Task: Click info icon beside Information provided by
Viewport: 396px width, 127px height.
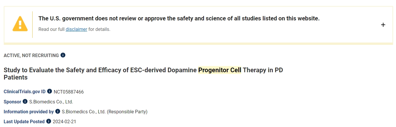Action: [58, 111]
